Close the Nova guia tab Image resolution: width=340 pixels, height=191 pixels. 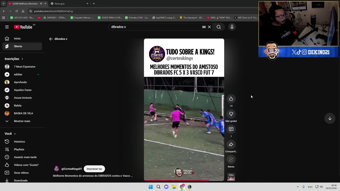[x=87, y=4]
